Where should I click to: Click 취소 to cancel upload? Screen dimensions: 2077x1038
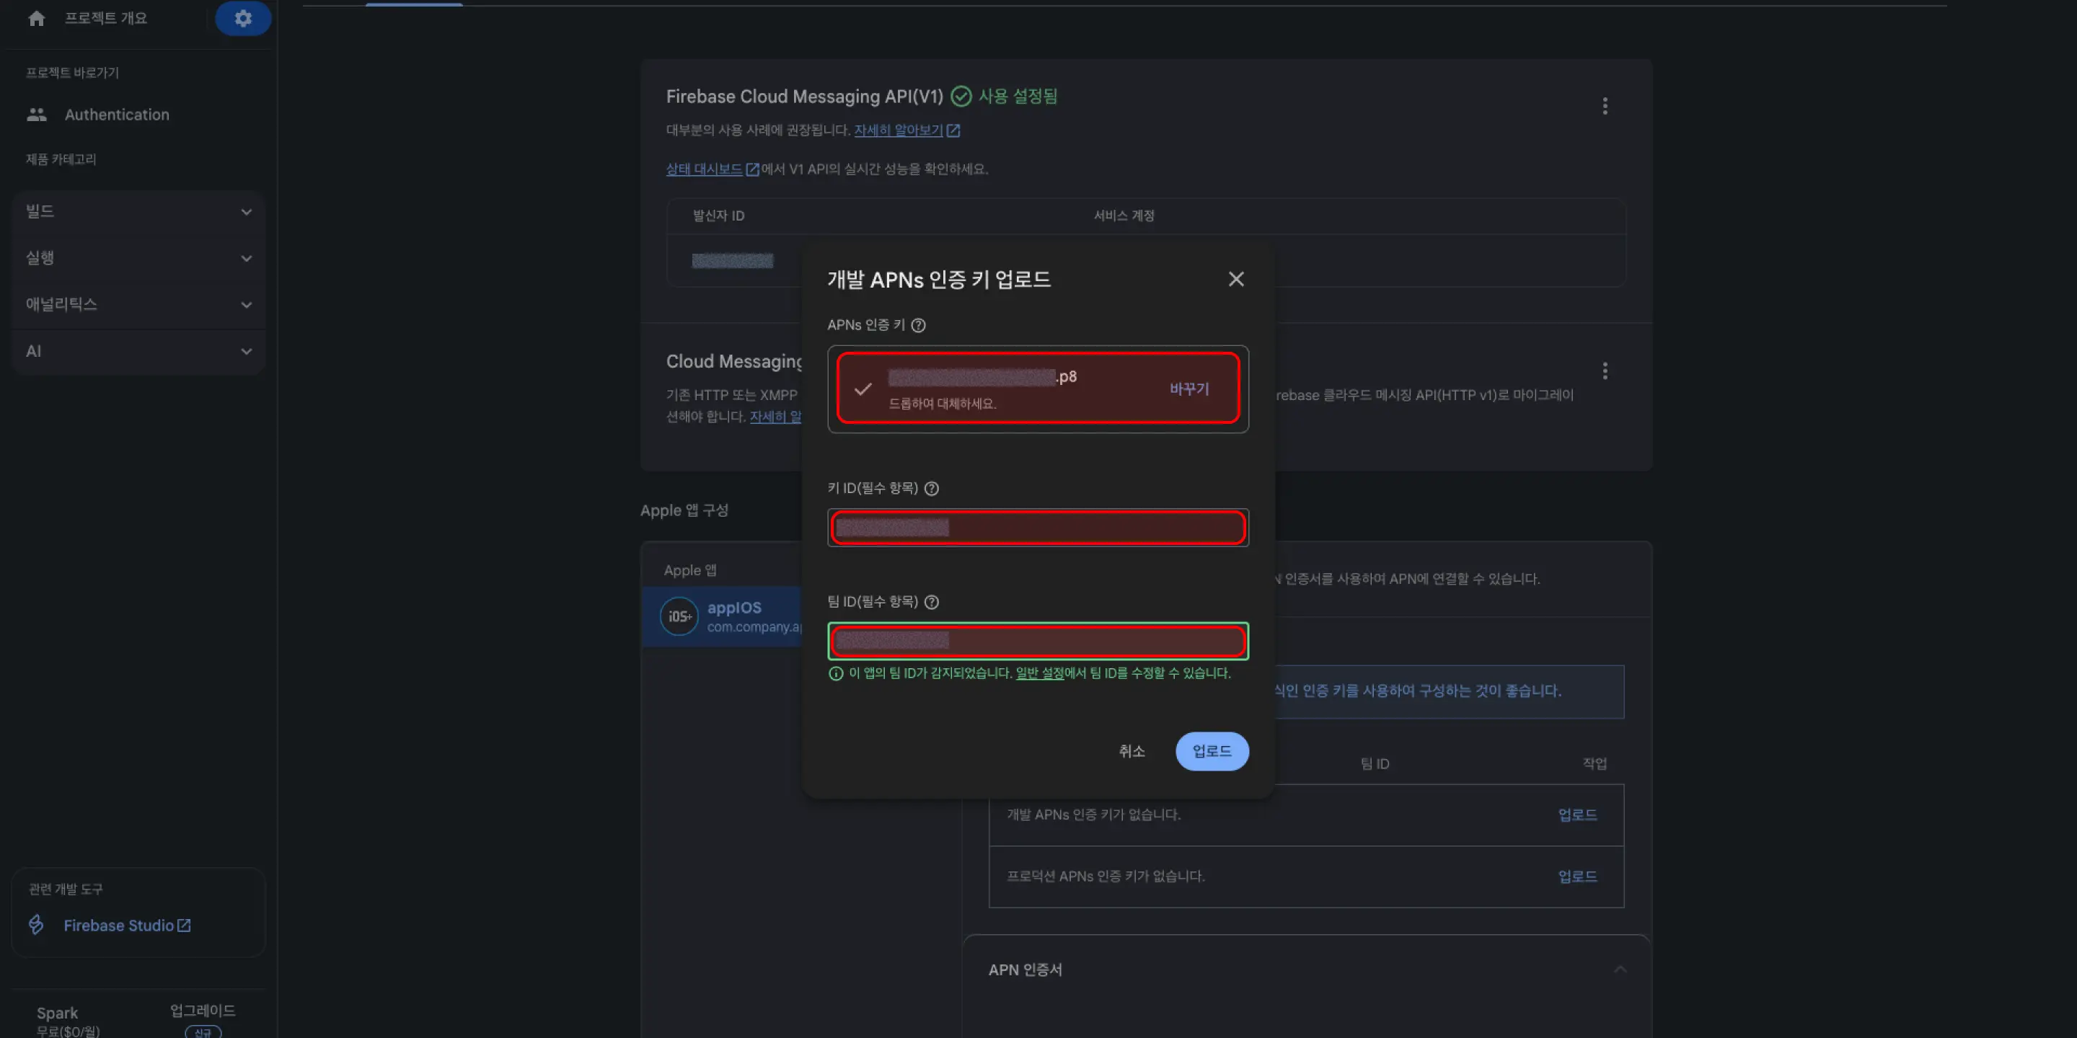tap(1132, 751)
